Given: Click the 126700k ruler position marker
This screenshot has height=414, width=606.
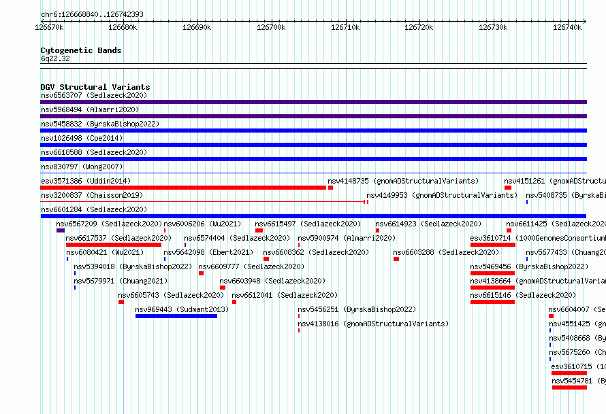Looking at the screenshot, I should 271,27.
